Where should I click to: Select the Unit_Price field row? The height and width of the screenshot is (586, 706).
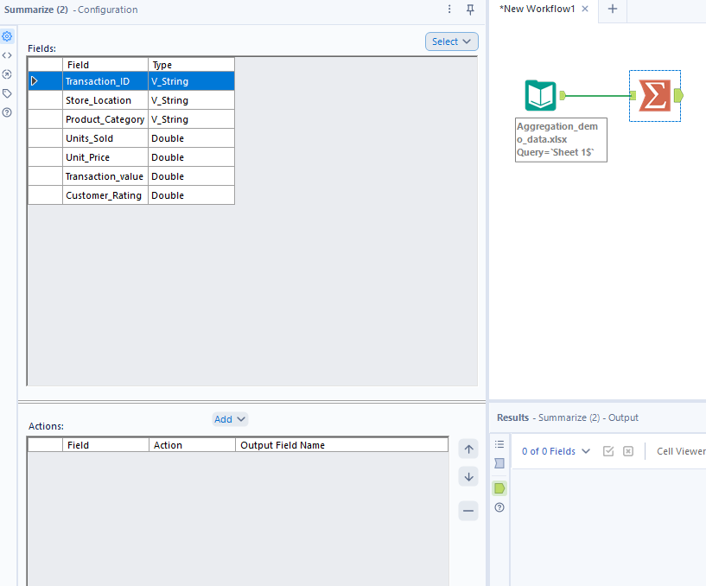[x=131, y=157]
